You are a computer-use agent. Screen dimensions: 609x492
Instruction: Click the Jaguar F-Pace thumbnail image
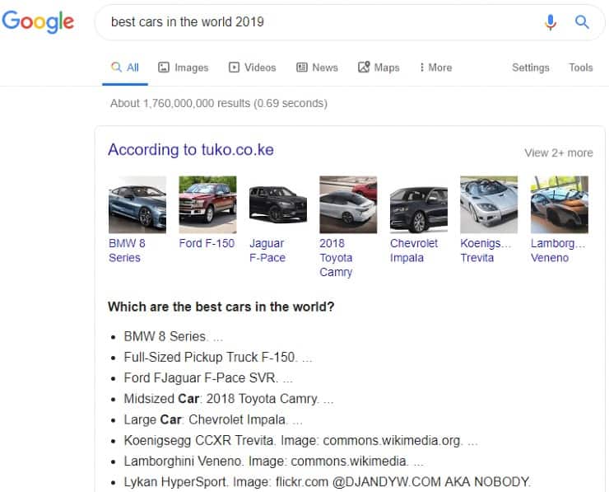point(277,204)
